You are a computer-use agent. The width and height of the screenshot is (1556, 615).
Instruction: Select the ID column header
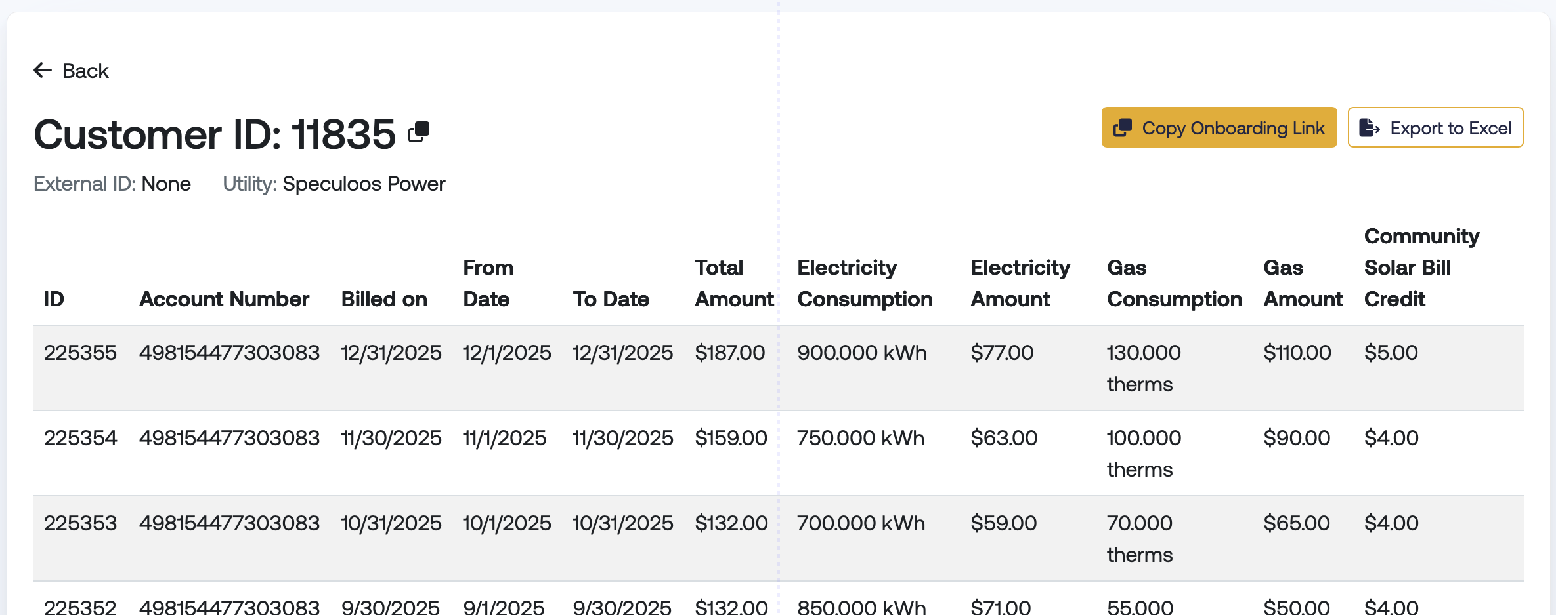54,299
